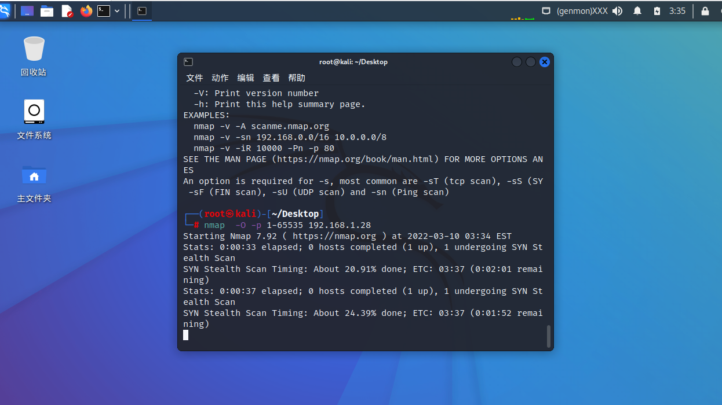Open the Kali applications menu
Viewport: 722px width, 405px height.
pyautogui.click(x=5, y=10)
